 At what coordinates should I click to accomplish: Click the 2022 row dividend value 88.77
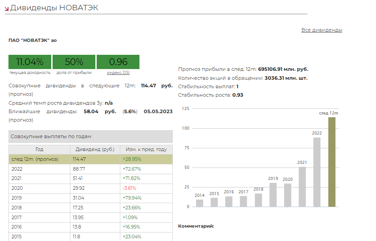tap(79, 169)
